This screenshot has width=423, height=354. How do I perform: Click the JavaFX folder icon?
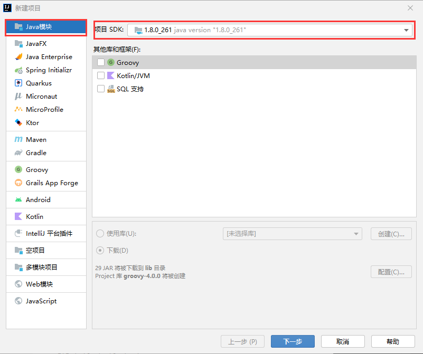[x=18, y=44]
